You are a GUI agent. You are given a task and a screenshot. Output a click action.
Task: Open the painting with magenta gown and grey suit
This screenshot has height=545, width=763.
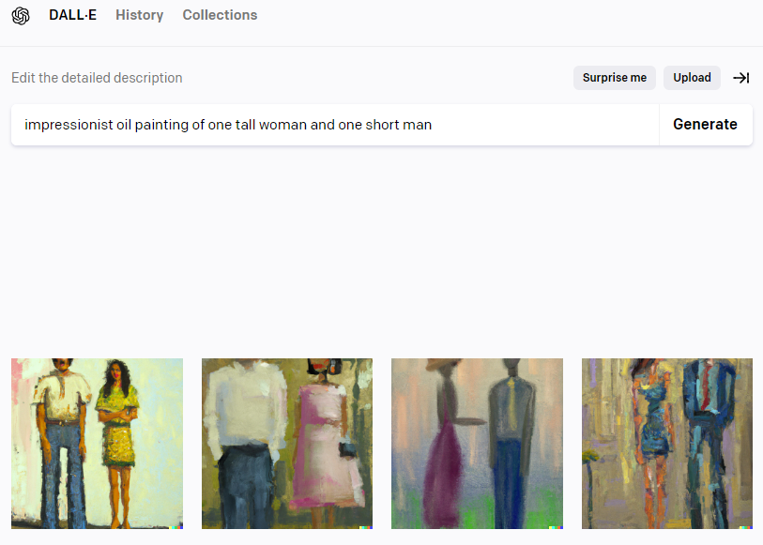coord(478,444)
